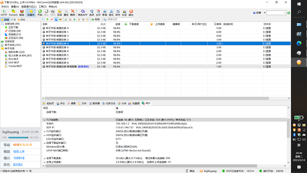Expand the UDP监听端口 row
The height and width of the screenshot is (173, 307).
pyautogui.click(x=44, y=136)
